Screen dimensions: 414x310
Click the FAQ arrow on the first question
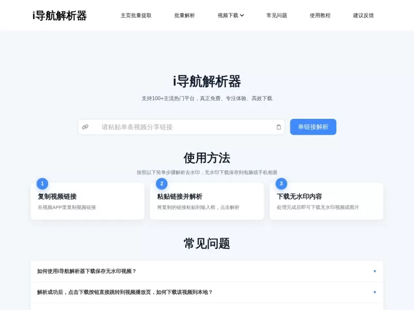click(x=375, y=271)
